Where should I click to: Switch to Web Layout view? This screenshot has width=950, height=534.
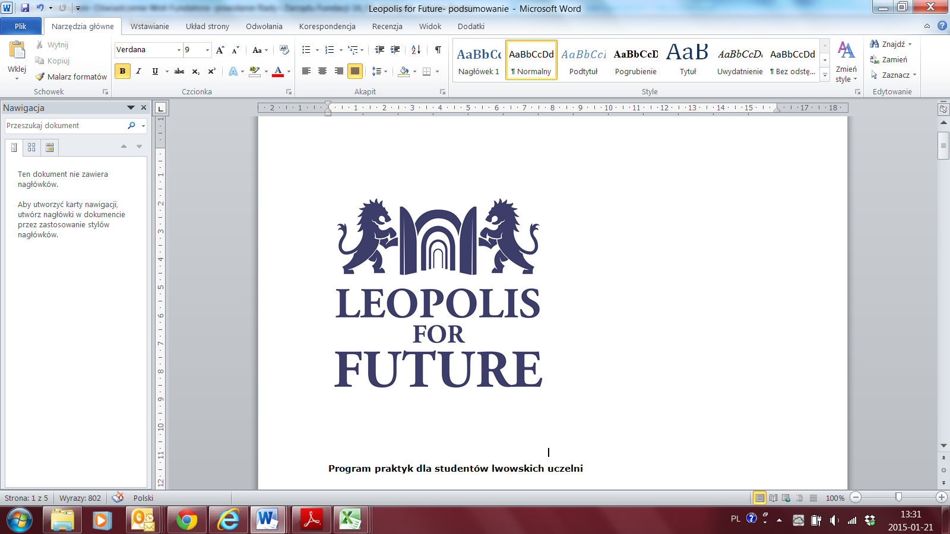coord(786,498)
